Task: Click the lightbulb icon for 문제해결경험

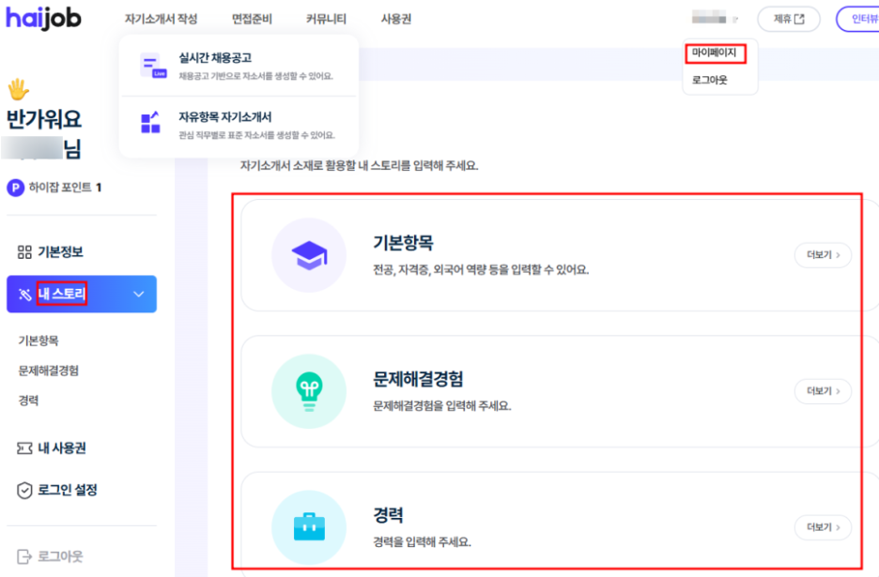Action: [x=309, y=391]
